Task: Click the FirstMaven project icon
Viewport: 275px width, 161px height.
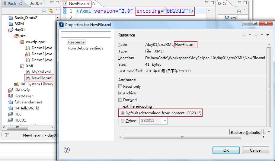Action: pos(11,96)
